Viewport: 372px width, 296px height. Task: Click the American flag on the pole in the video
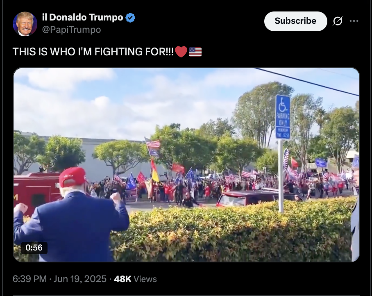(152, 143)
